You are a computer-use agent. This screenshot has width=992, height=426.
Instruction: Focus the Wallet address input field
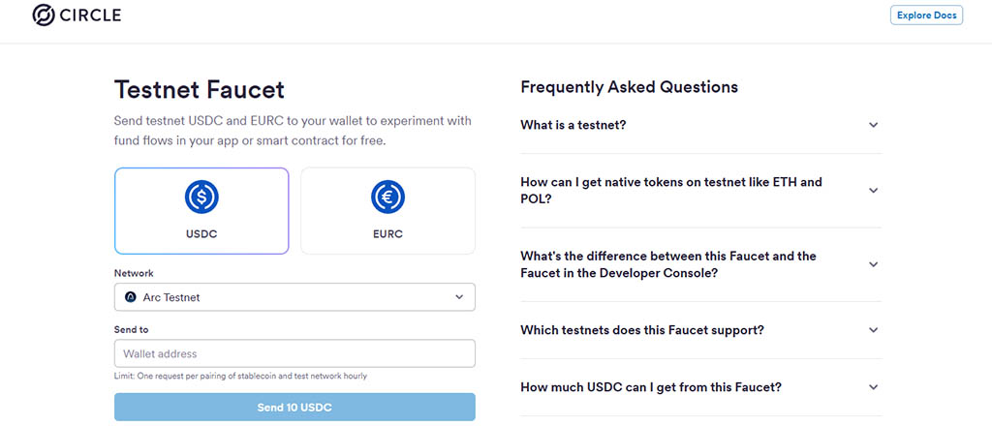click(294, 353)
